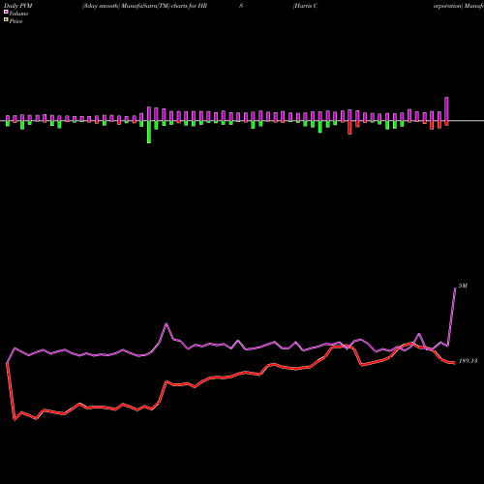Viewport: 484px width, 484px height.
Task: Click the Volume legend color swatch
Action: click(x=6, y=12)
